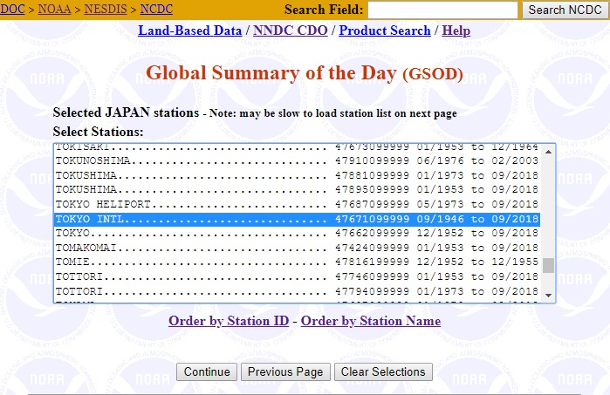Select TOKUNOSHIMA station row

[x=297, y=160]
